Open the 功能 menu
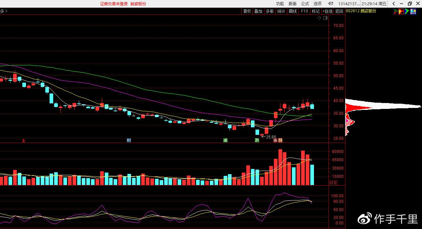The image size is (422, 229). 280,4
